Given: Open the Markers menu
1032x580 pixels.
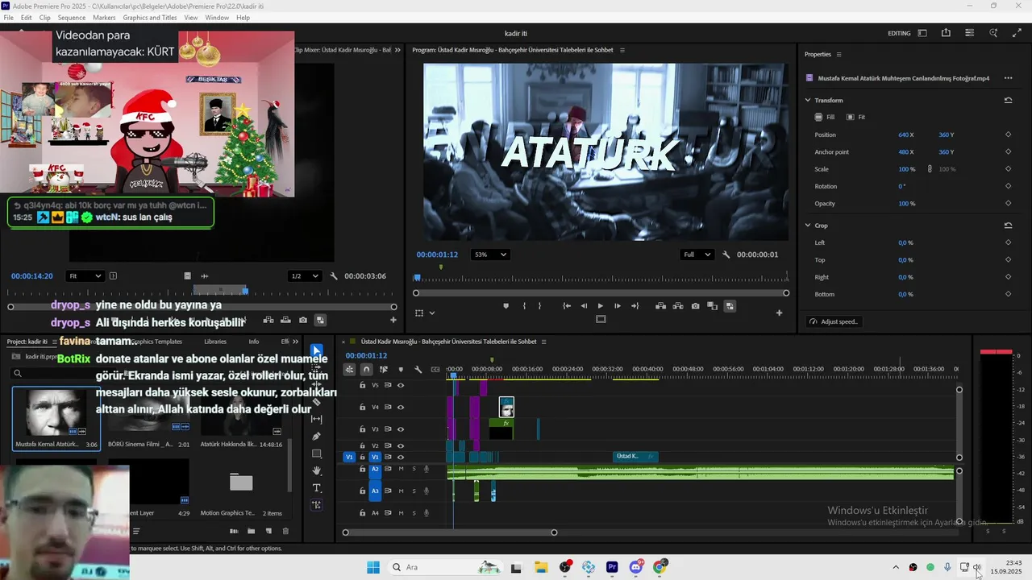Looking at the screenshot, I should (104, 18).
